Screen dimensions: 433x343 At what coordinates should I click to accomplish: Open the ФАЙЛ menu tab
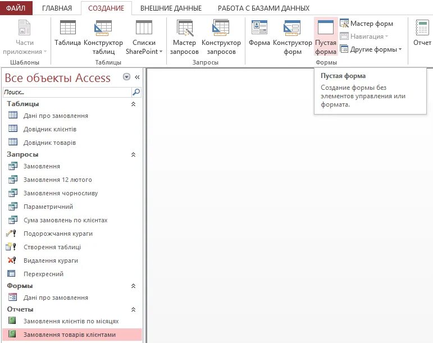pos(16,8)
